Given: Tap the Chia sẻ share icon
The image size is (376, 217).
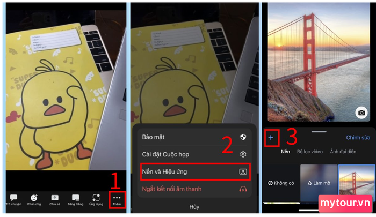Looking at the screenshot, I should (55, 198).
